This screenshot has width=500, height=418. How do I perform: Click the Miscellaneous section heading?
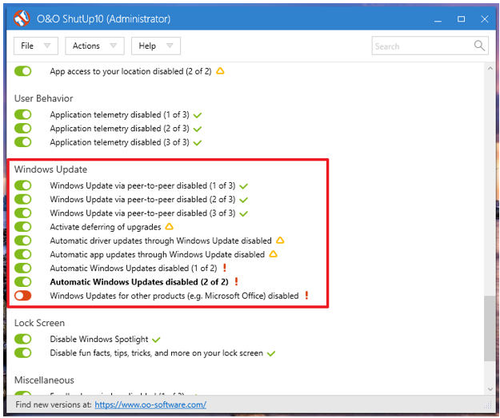[44, 380]
